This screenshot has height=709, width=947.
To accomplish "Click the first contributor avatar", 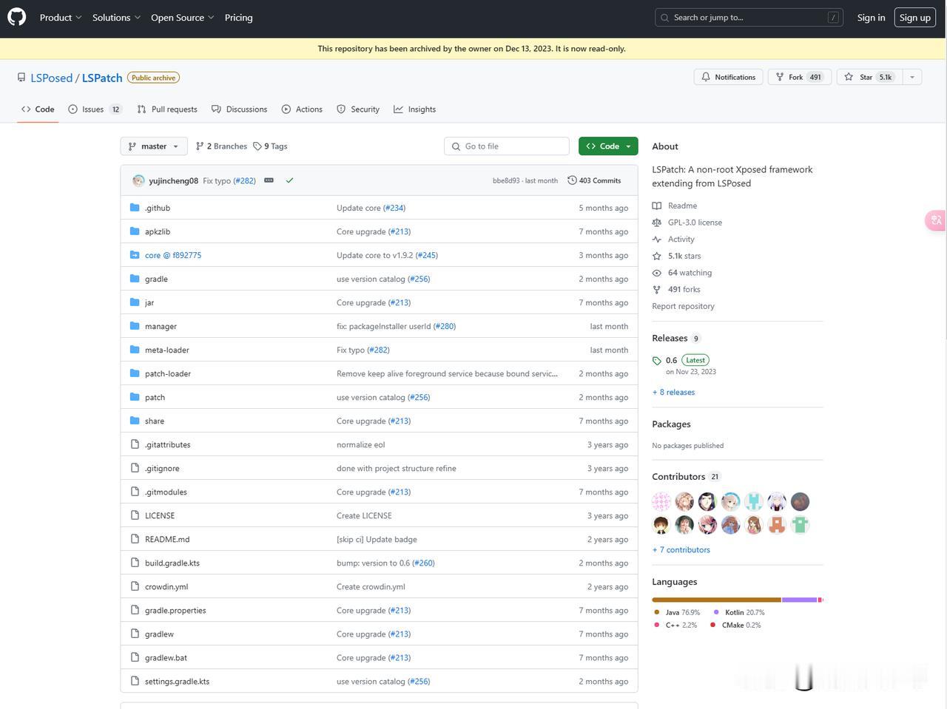I will pyautogui.click(x=661, y=502).
